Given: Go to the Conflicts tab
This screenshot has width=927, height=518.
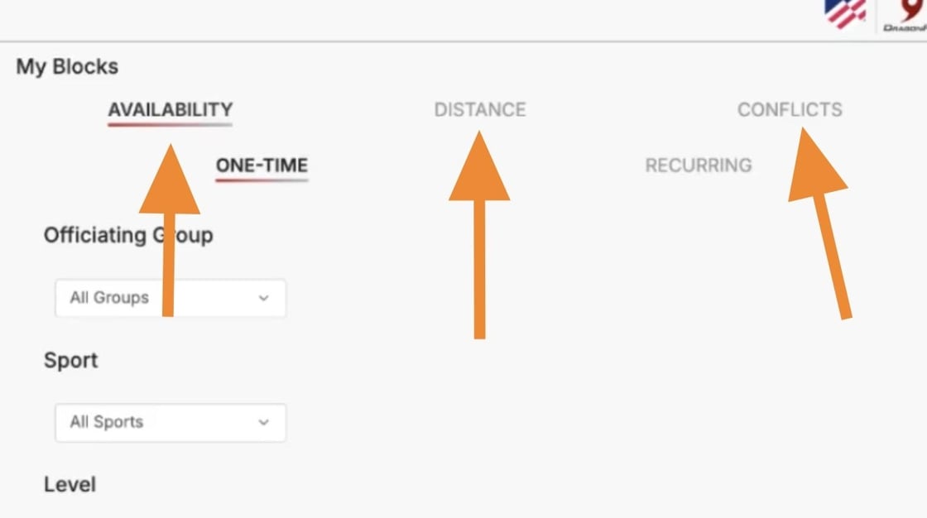Looking at the screenshot, I should pyautogui.click(x=790, y=109).
